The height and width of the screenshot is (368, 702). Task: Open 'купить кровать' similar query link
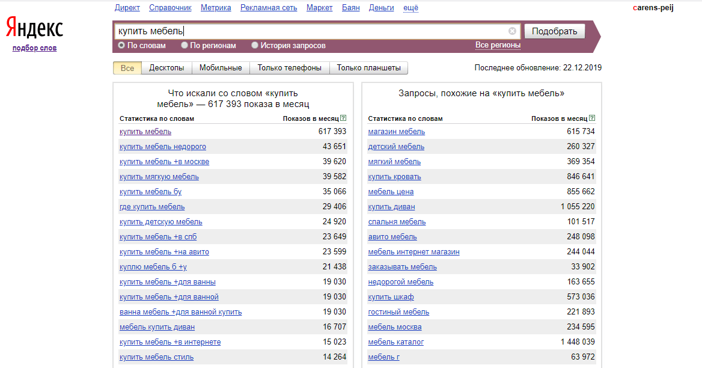394,177
